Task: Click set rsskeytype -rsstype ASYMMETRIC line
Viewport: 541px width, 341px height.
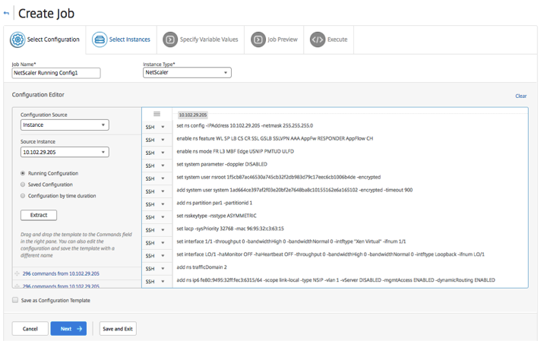Action: [x=217, y=216]
